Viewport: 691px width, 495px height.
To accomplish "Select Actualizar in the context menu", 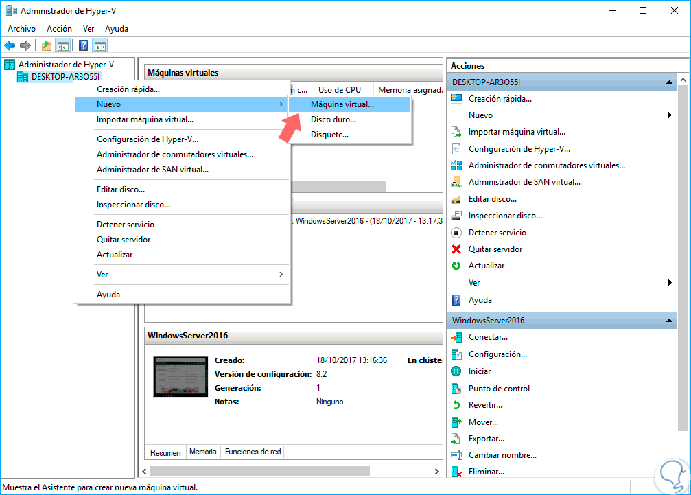I will click(183, 254).
